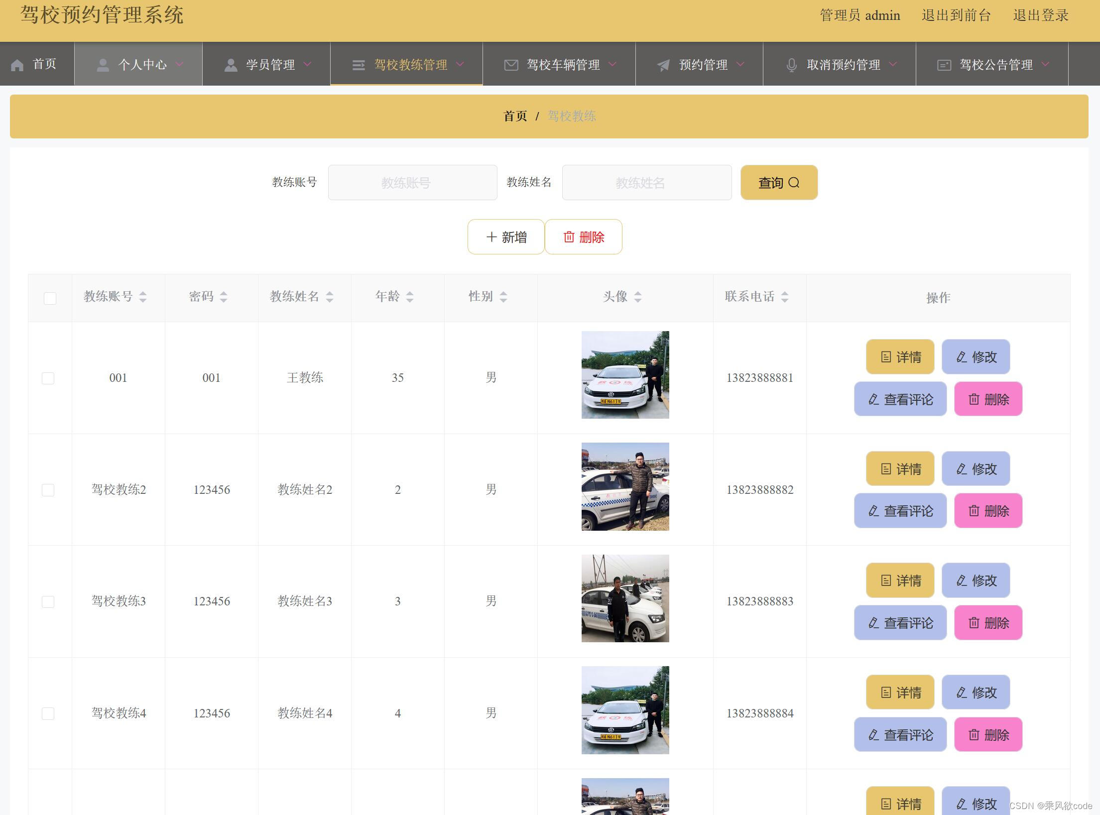Check the select-all checkbox in table header
This screenshot has height=815, width=1100.
click(x=50, y=298)
